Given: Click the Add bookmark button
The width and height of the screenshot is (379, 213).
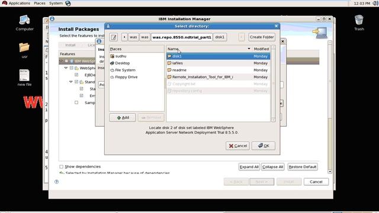Looking at the screenshot, I should coord(123,118).
